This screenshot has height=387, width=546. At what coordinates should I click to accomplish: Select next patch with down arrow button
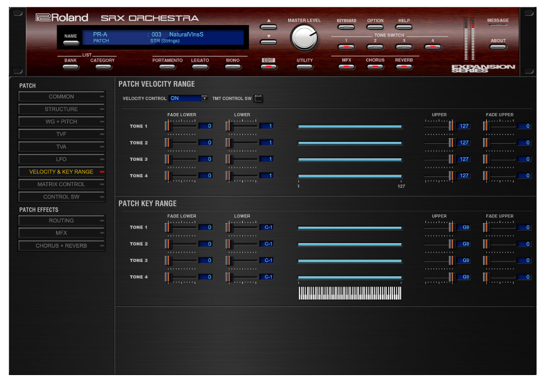[x=269, y=42]
